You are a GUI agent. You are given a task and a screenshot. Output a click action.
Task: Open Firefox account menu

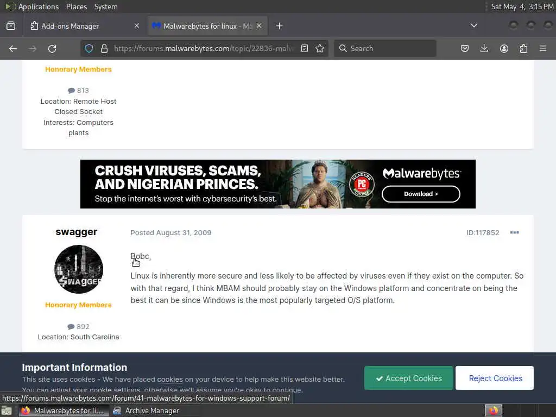504,48
